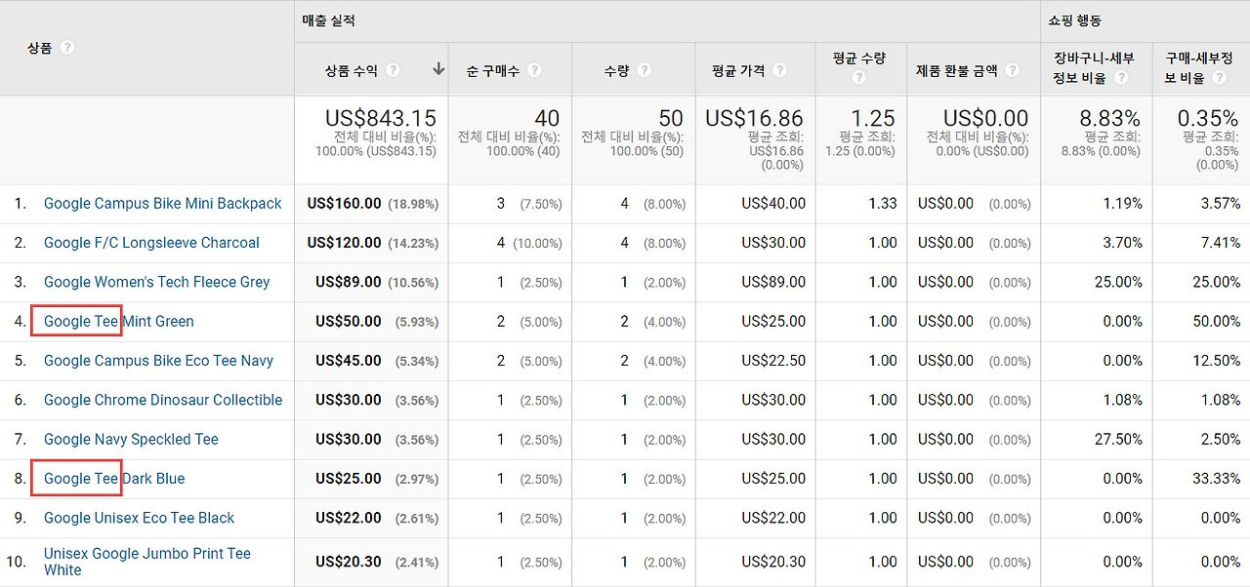Open Google Campus Bike Eco Tee Navy
The image size is (1250, 587).
click(x=158, y=361)
